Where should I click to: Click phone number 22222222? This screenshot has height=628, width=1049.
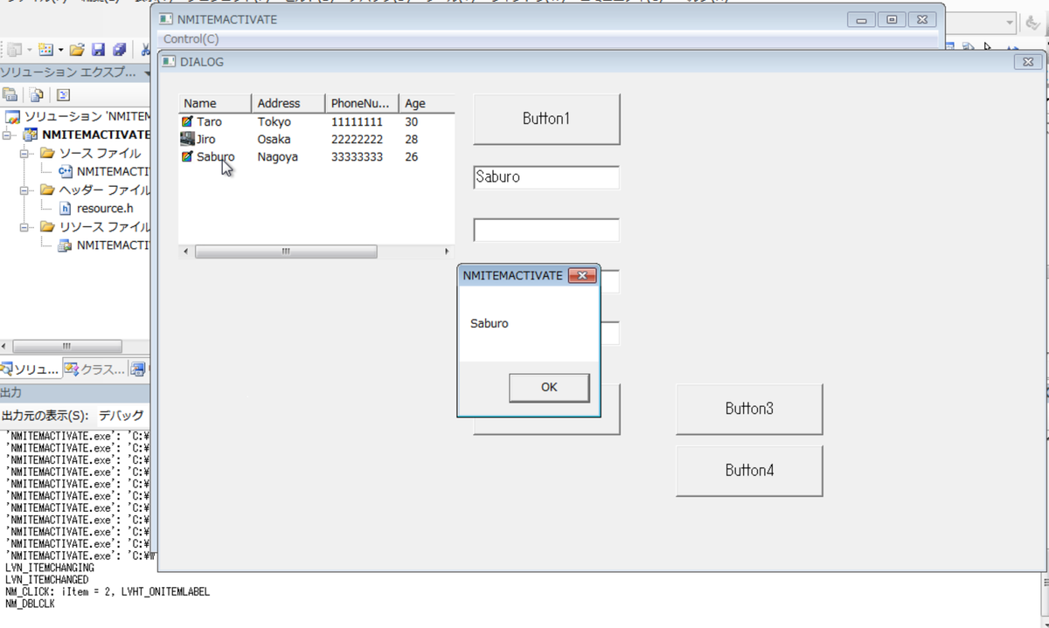(357, 140)
